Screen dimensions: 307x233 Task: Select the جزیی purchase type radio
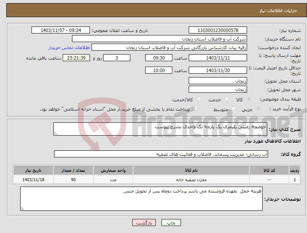[258, 108]
